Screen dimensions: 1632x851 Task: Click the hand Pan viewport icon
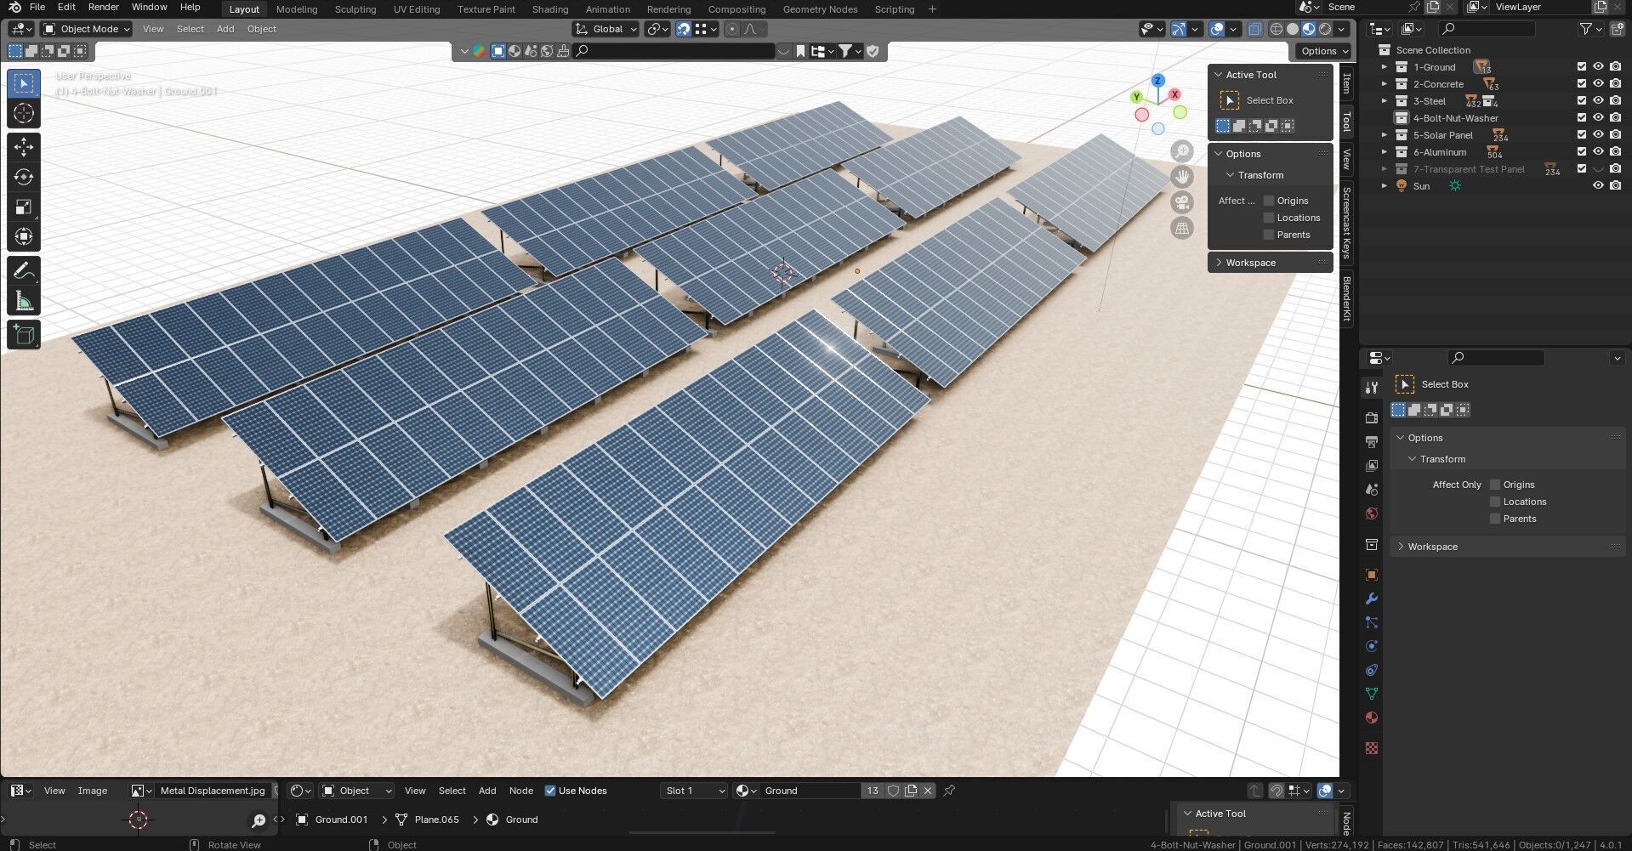pos(1182,177)
